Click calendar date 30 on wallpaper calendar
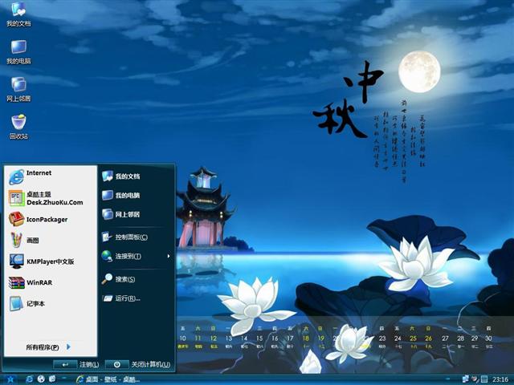 pos(488,338)
